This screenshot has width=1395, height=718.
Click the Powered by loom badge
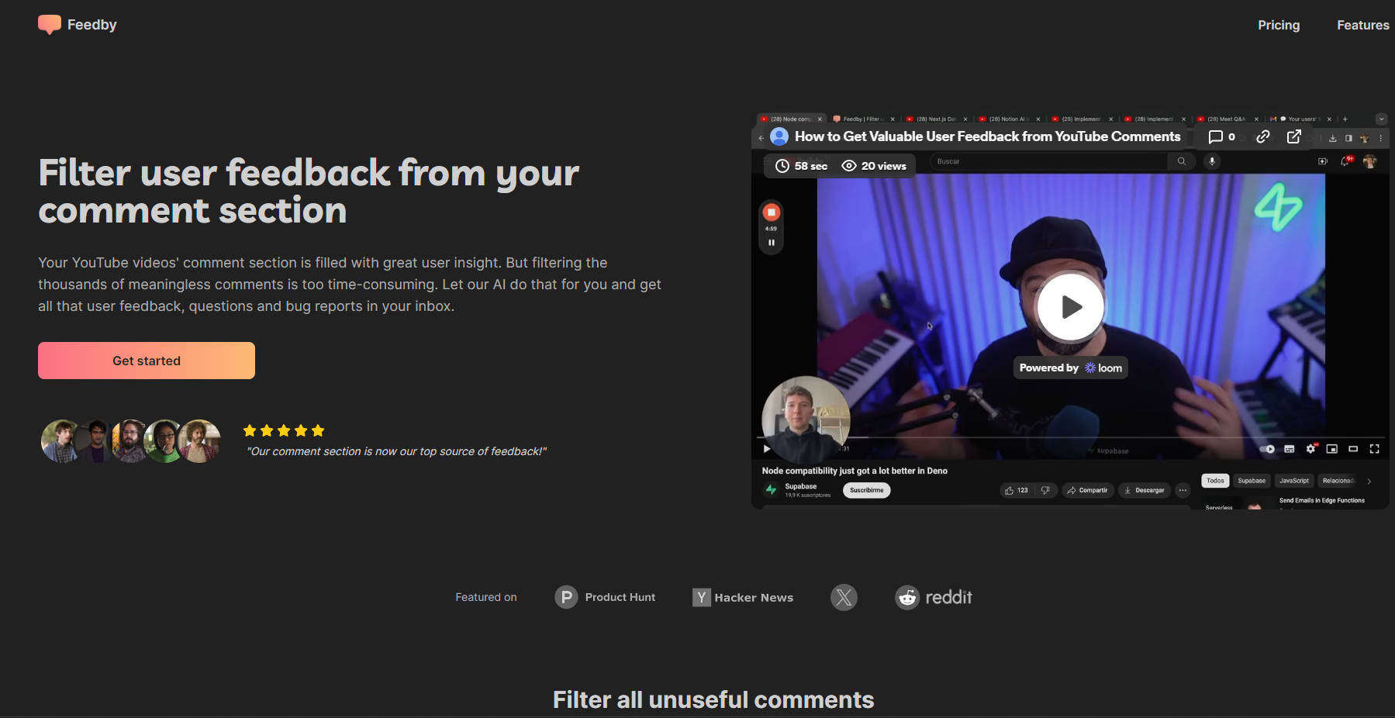pyautogui.click(x=1070, y=368)
